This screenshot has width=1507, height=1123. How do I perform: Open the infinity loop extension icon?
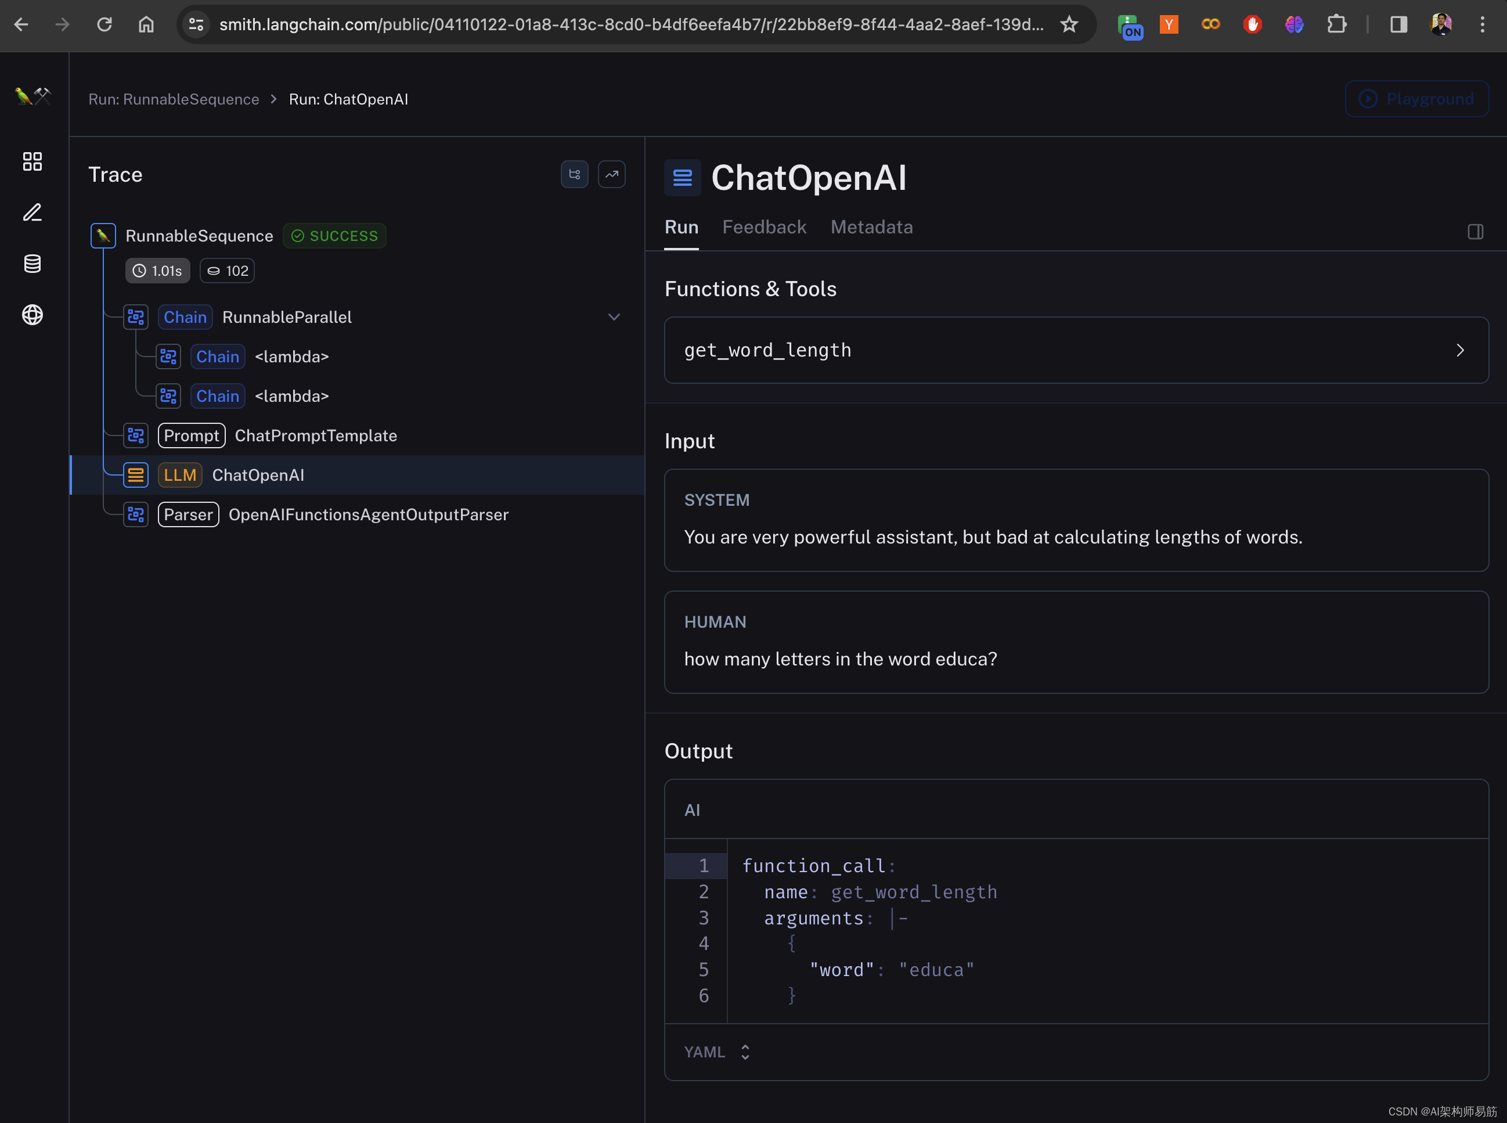(1210, 24)
